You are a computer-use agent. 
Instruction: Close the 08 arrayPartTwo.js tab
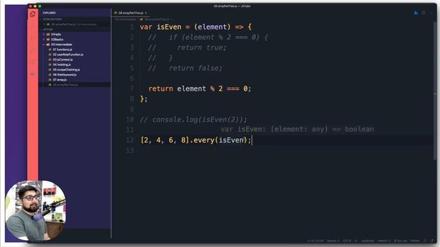click(146, 13)
